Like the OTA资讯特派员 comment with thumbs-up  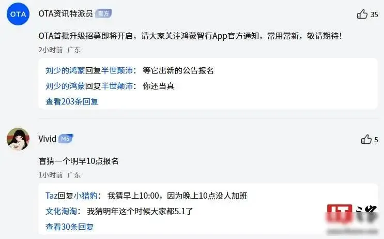362,14
